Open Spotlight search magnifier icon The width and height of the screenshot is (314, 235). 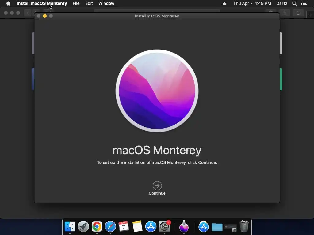coord(294,3)
